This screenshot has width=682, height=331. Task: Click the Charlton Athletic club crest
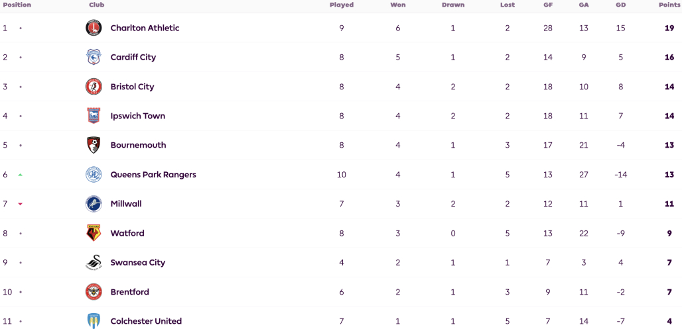(x=94, y=28)
